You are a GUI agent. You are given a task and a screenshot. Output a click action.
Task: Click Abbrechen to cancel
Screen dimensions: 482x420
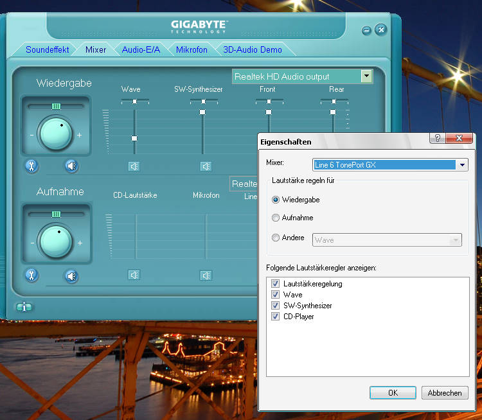tap(445, 392)
